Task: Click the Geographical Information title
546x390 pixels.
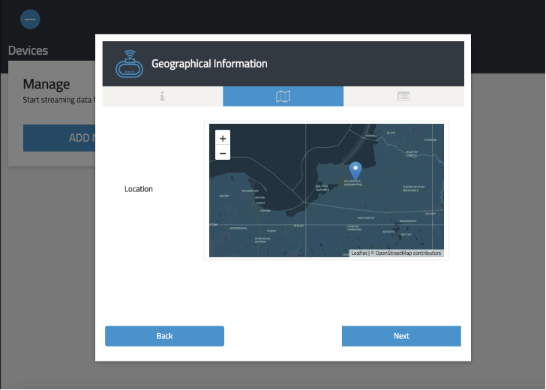Action: click(210, 64)
